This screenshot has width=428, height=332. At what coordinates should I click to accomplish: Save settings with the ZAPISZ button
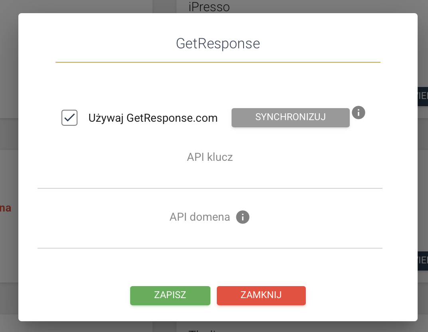[x=170, y=295]
